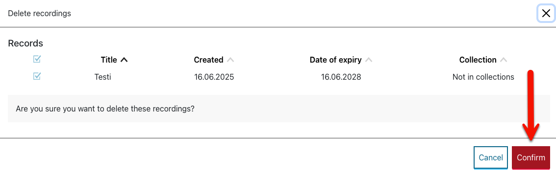
Task: Select the Collection column header label
Action: 478,60
